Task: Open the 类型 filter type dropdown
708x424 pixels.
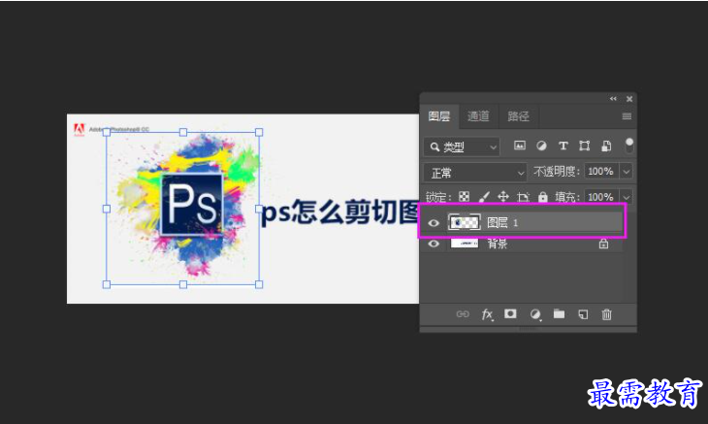Action: 462,147
